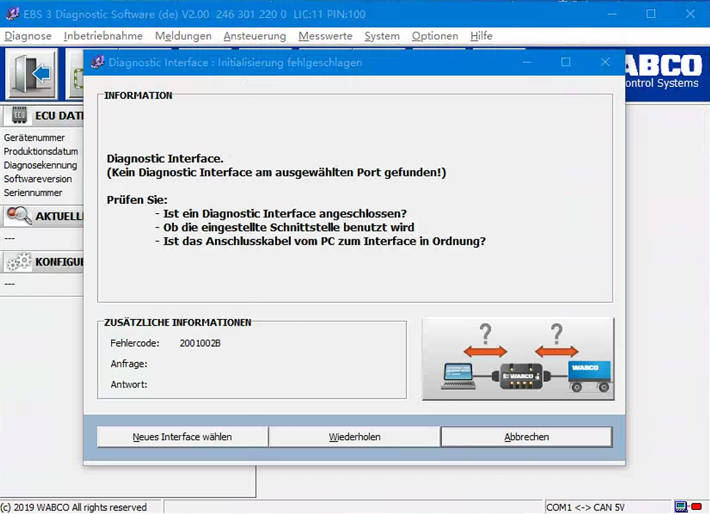This screenshot has height=514, width=710.
Task: Click the Seriennummer label
Action: (x=33, y=192)
